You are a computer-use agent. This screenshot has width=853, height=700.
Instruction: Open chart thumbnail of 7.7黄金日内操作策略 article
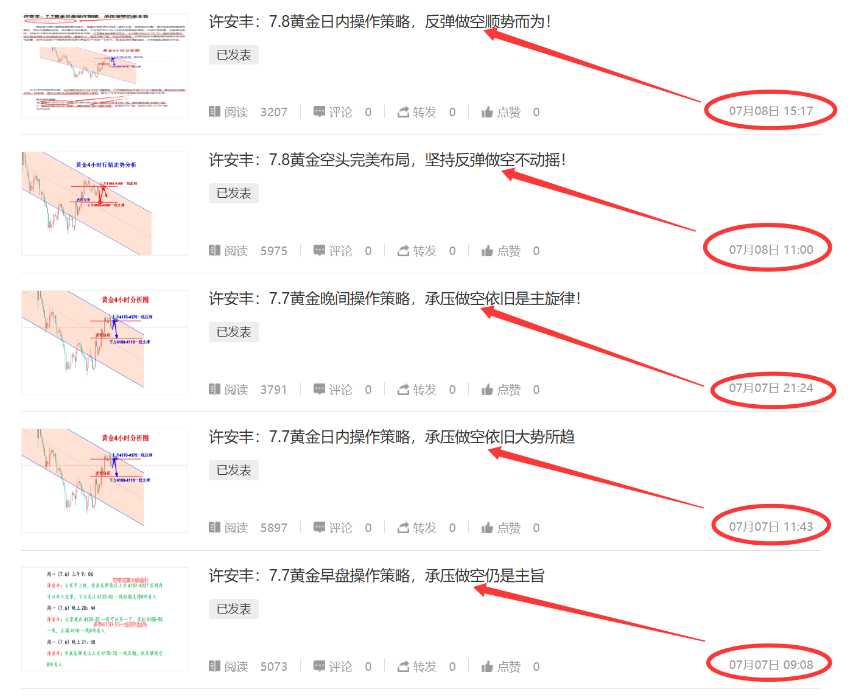point(105,480)
